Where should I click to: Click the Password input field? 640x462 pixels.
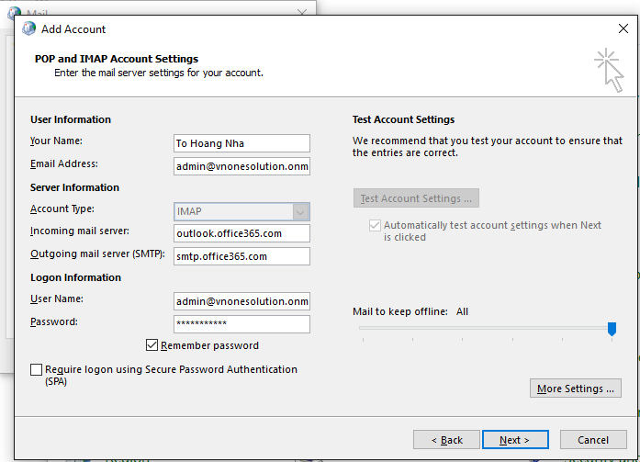(241, 324)
